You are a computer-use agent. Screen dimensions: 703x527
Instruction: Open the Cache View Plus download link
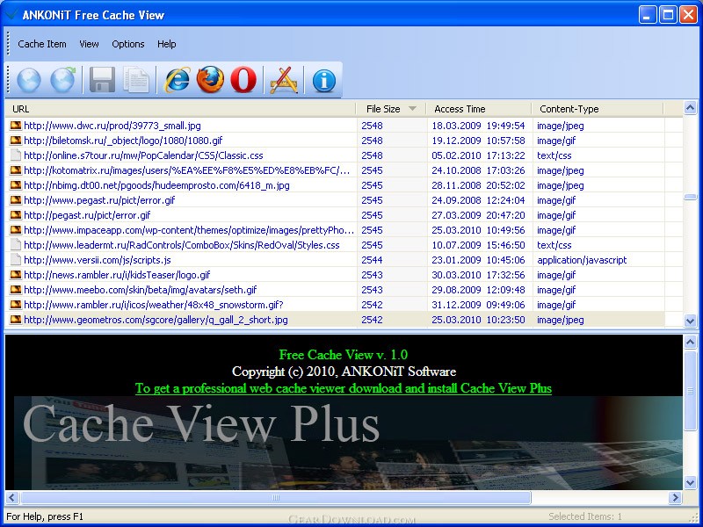click(344, 388)
